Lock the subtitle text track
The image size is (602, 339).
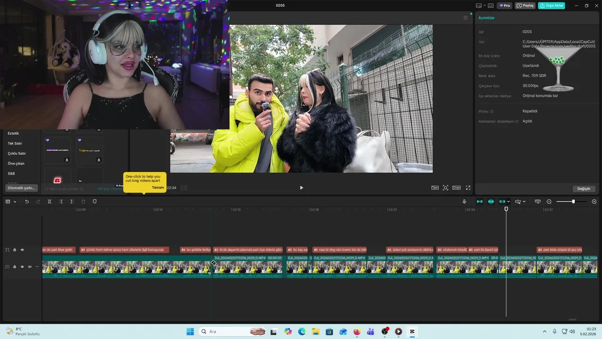coord(15,250)
